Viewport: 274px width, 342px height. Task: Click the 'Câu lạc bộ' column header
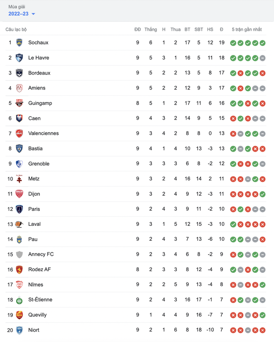(16, 30)
